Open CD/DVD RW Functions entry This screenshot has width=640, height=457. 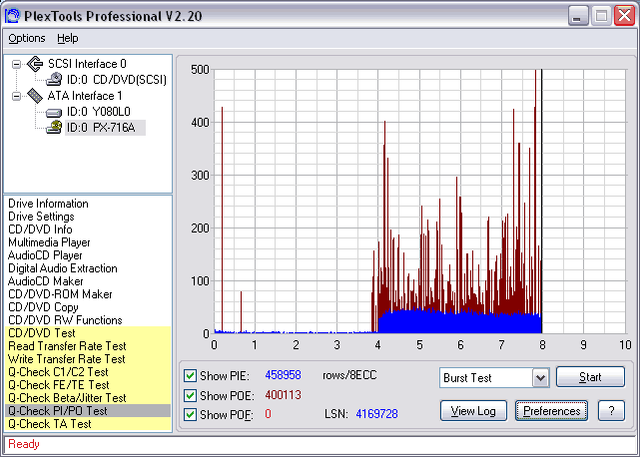click(65, 320)
